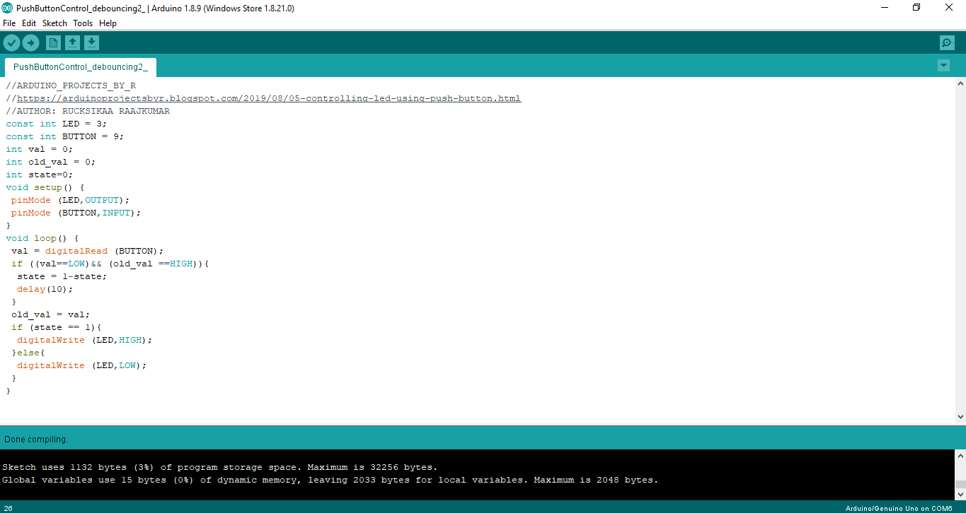966x513 pixels.
Task: Click the Upload arrow icon
Action: tap(30, 42)
